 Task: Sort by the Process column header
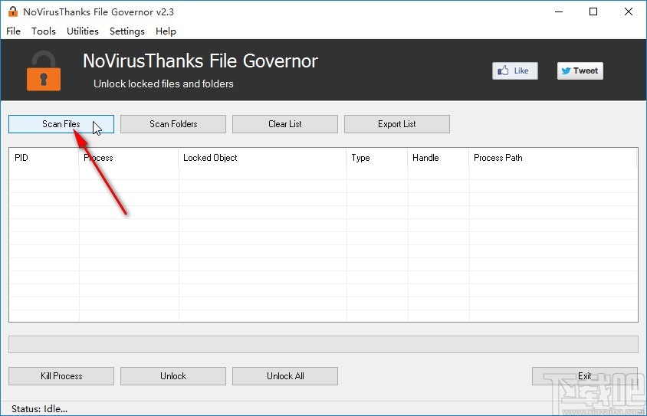click(x=128, y=158)
